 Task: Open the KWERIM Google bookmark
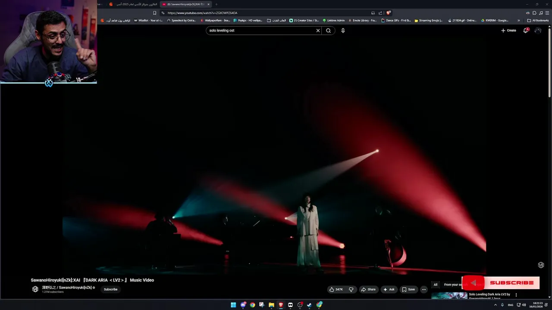495,20
